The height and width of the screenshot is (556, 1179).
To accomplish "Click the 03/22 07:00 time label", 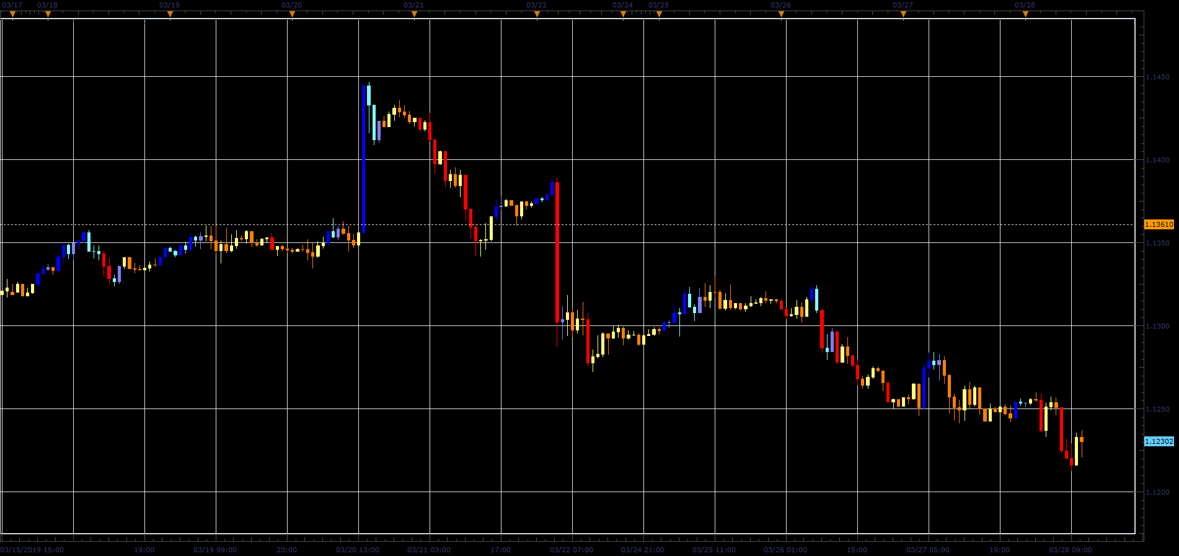I will pyautogui.click(x=572, y=550).
